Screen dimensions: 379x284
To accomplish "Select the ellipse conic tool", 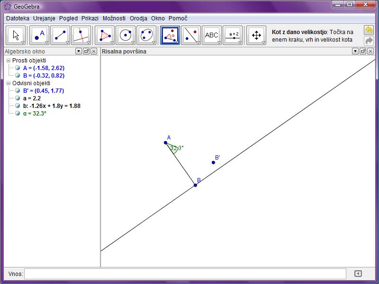I will click(x=146, y=35).
